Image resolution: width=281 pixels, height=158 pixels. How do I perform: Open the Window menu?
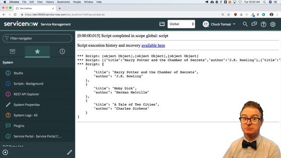[x=89, y=2]
